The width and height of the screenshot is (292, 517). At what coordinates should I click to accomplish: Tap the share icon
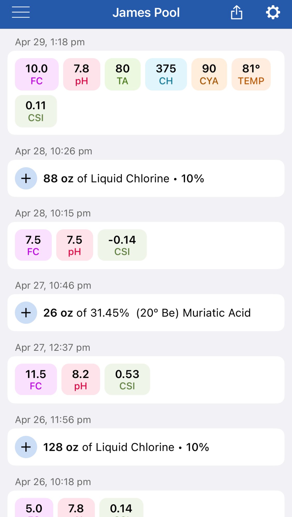[x=237, y=12]
